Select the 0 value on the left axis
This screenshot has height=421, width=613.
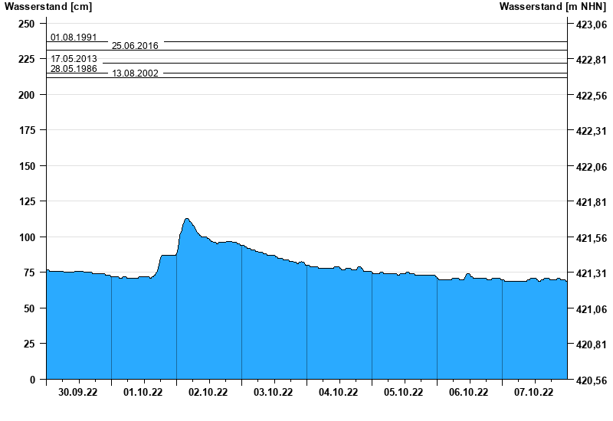tap(31, 380)
